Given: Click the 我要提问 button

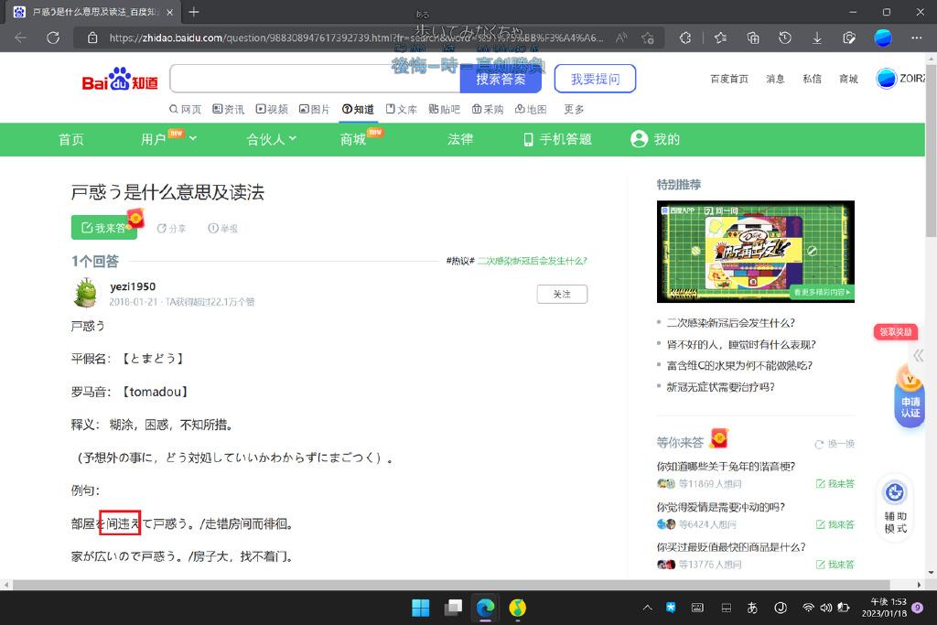Looking at the screenshot, I should tap(595, 79).
